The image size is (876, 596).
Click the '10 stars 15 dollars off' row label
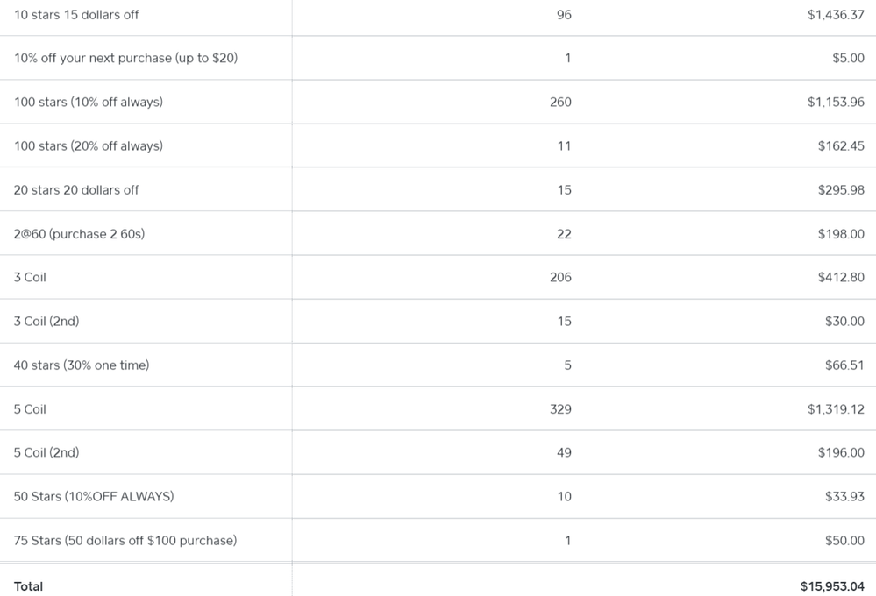pyautogui.click(x=76, y=15)
